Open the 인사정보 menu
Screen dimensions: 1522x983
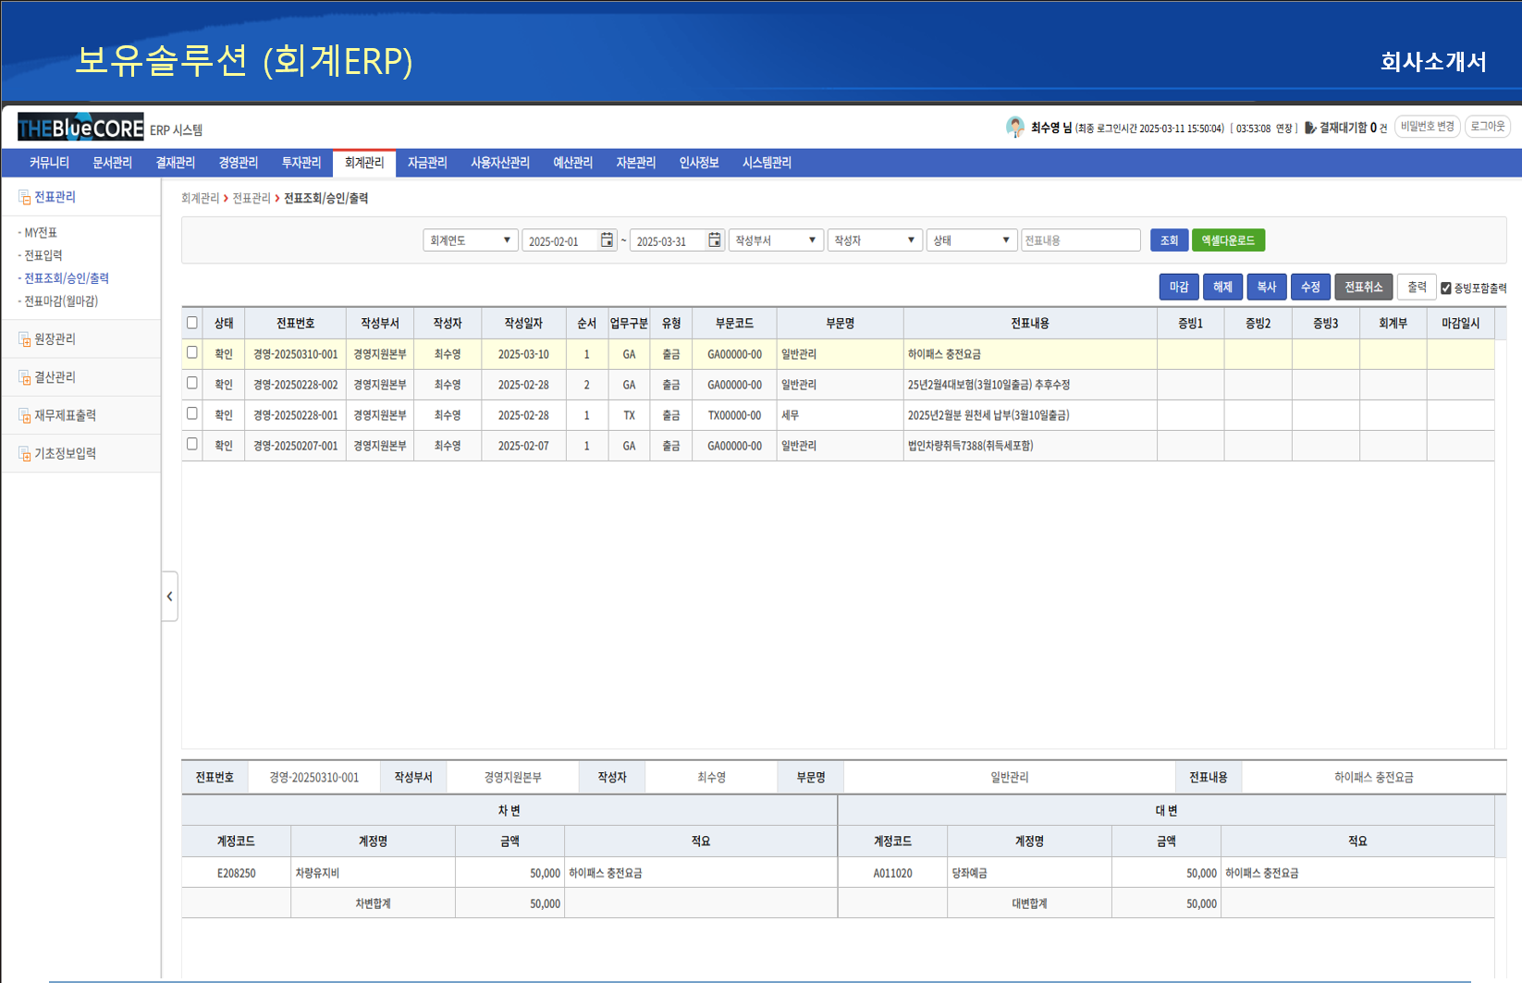698,163
